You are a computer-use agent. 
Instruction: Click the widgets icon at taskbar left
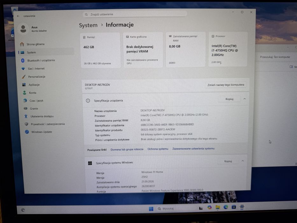(23, 210)
